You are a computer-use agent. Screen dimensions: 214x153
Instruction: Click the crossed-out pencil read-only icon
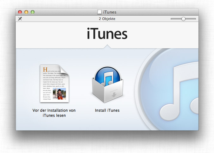(20, 19)
